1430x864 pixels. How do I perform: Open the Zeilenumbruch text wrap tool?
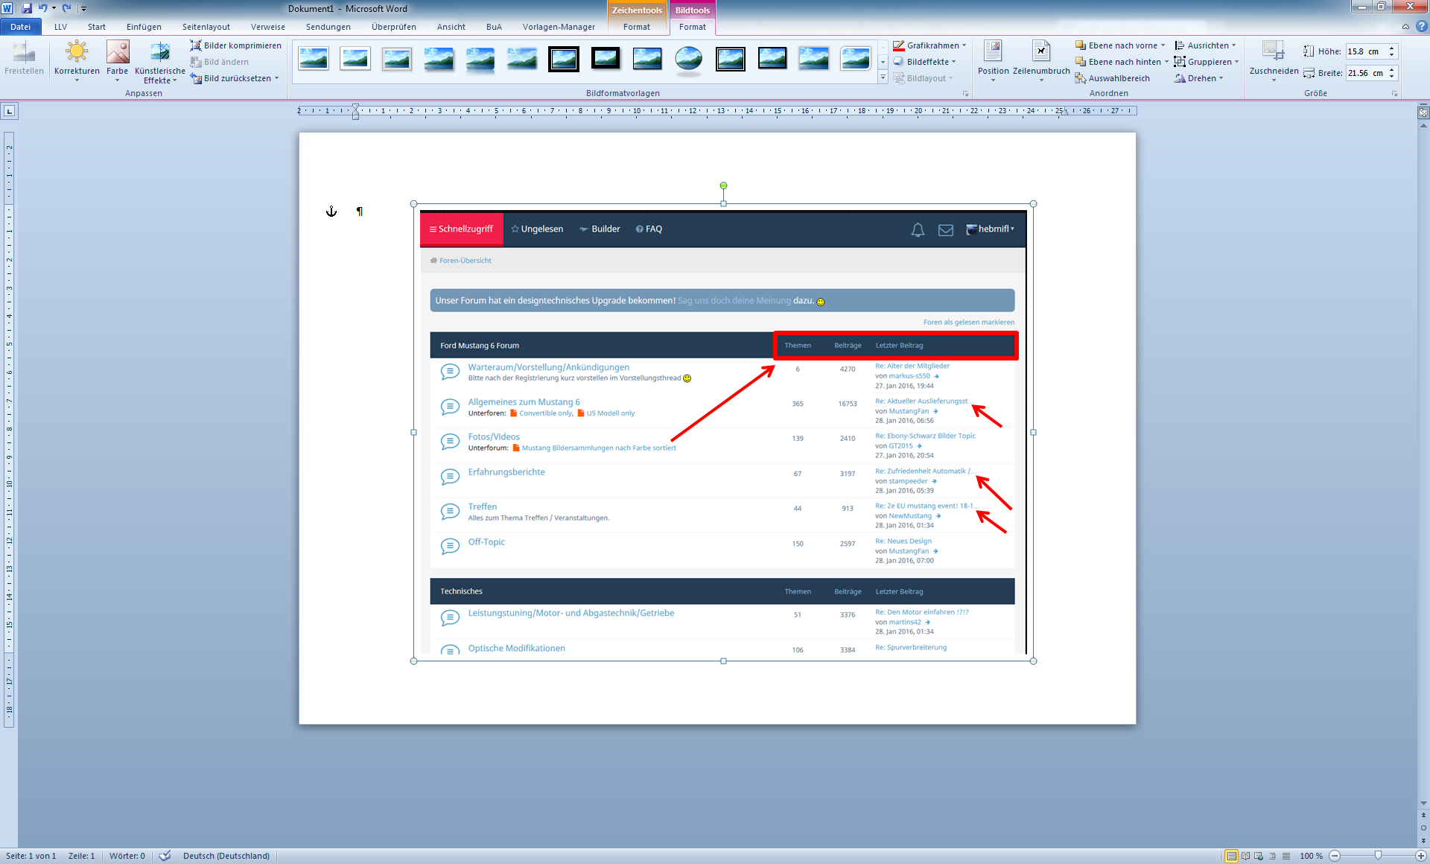coord(1041,60)
